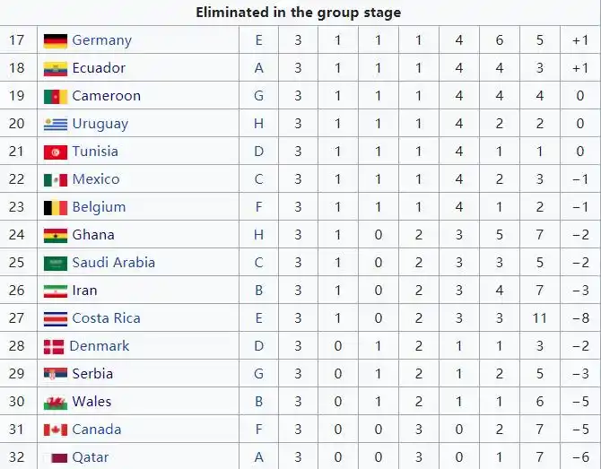Image resolution: width=601 pixels, height=469 pixels.
Task: Open the Denmark team link
Action: point(100,346)
